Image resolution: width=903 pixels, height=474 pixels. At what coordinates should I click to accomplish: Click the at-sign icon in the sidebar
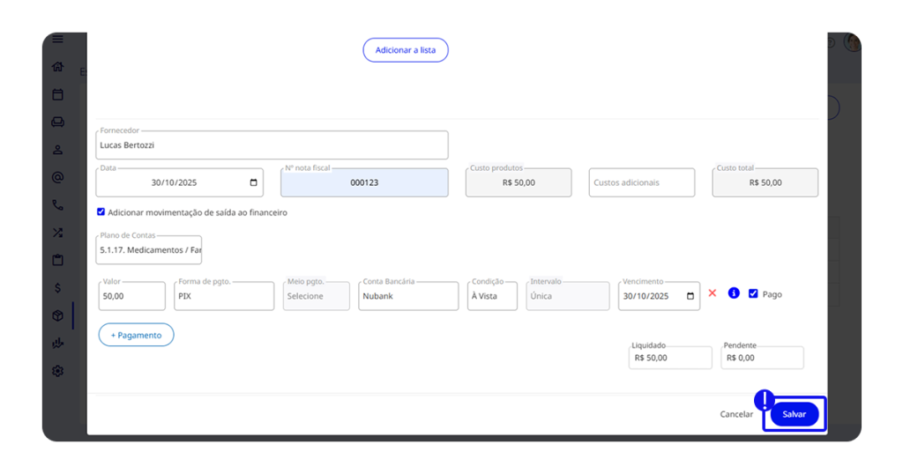(x=58, y=177)
